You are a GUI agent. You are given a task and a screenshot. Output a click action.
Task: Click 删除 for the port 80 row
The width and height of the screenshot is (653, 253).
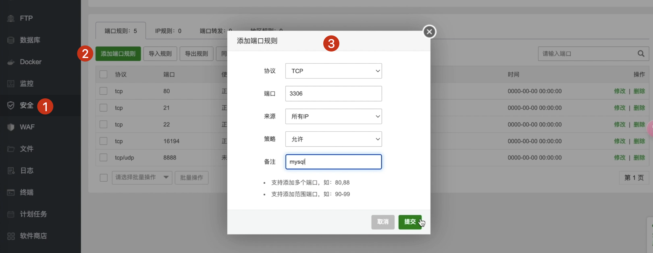point(639,91)
